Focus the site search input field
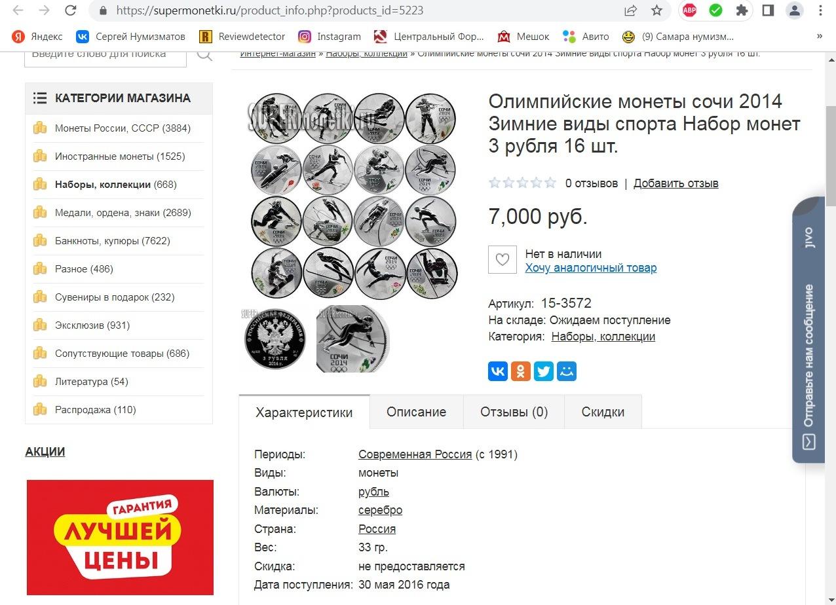 click(105, 54)
